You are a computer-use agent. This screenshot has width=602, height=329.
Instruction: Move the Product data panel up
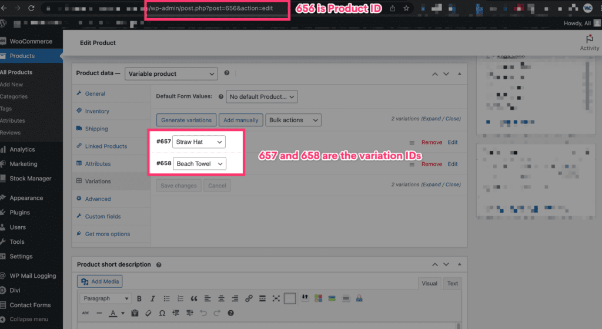pos(434,73)
